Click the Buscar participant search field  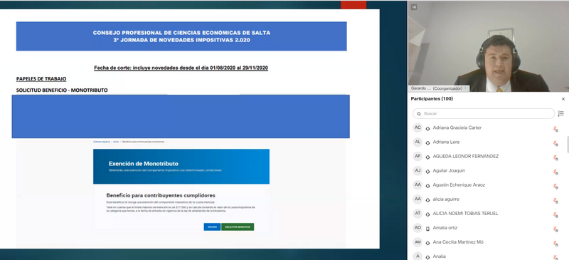tap(484, 113)
